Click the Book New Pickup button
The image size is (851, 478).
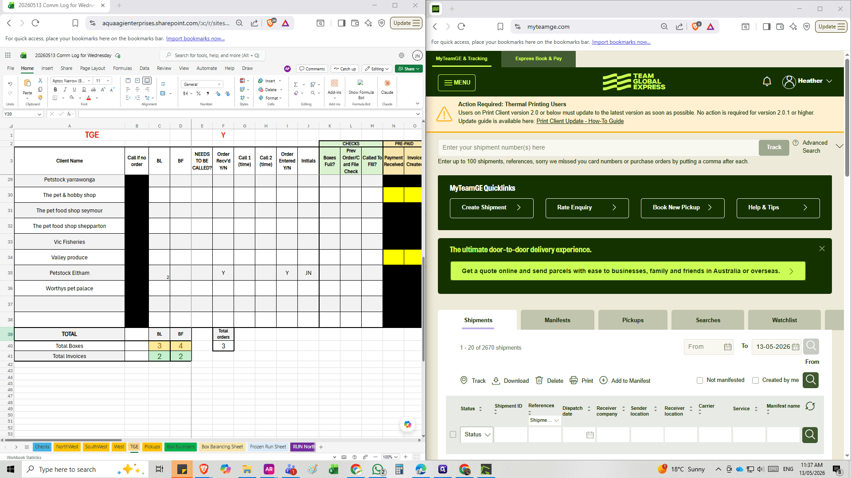coord(683,208)
